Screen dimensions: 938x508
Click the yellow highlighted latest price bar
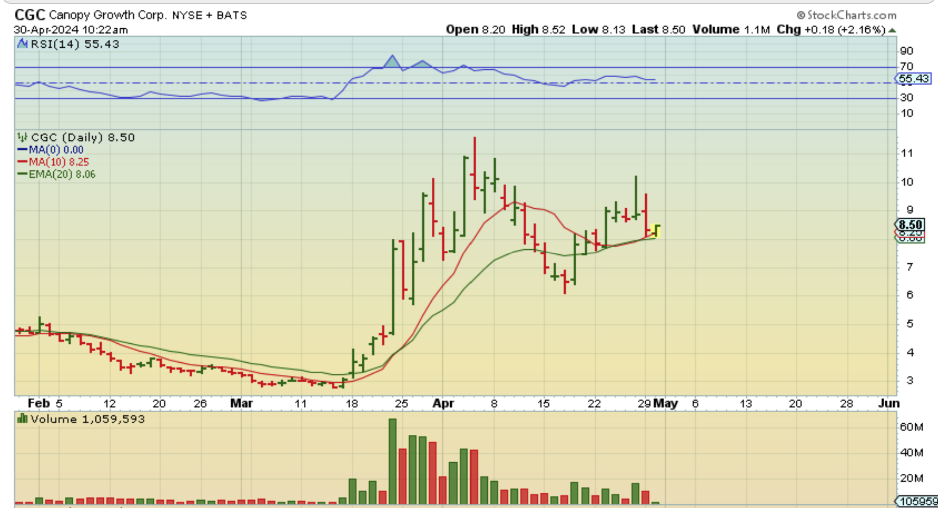(656, 230)
